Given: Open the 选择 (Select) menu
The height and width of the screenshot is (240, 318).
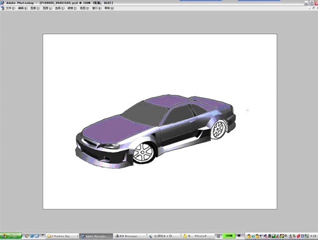Looking at the screenshot, I should click(60, 8).
